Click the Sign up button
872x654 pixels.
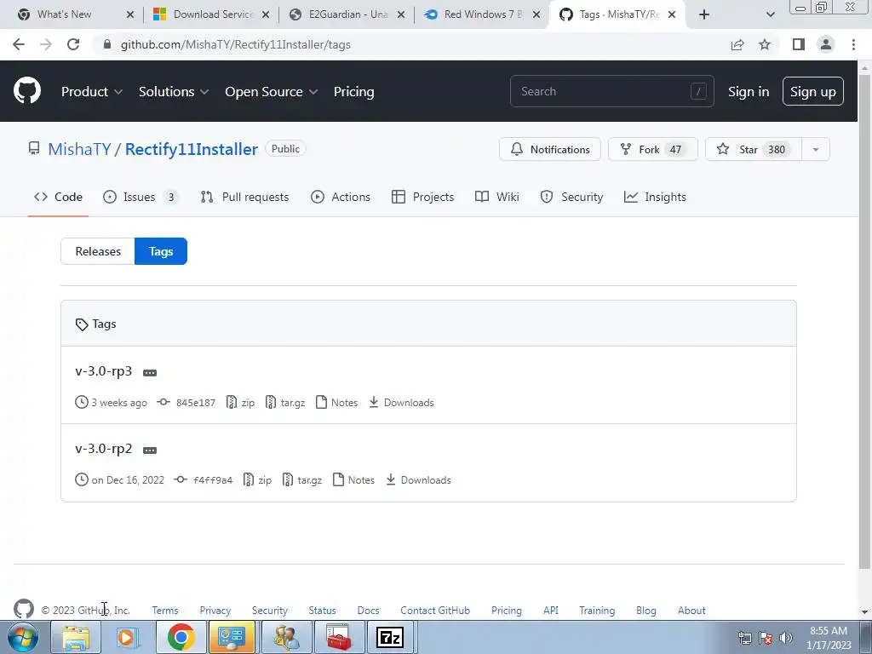click(x=812, y=91)
